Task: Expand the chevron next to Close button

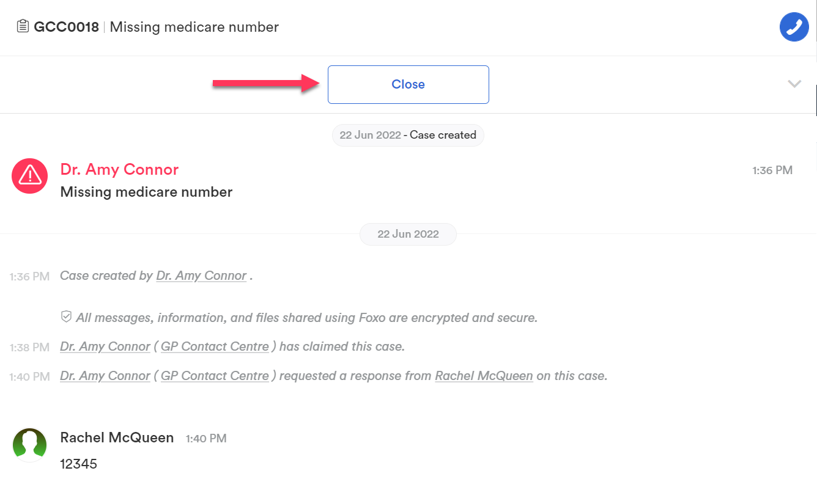Action: point(794,84)
